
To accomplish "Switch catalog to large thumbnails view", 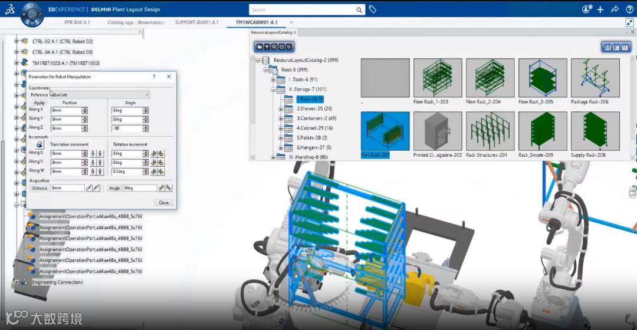I will click(x=608, y=48).
